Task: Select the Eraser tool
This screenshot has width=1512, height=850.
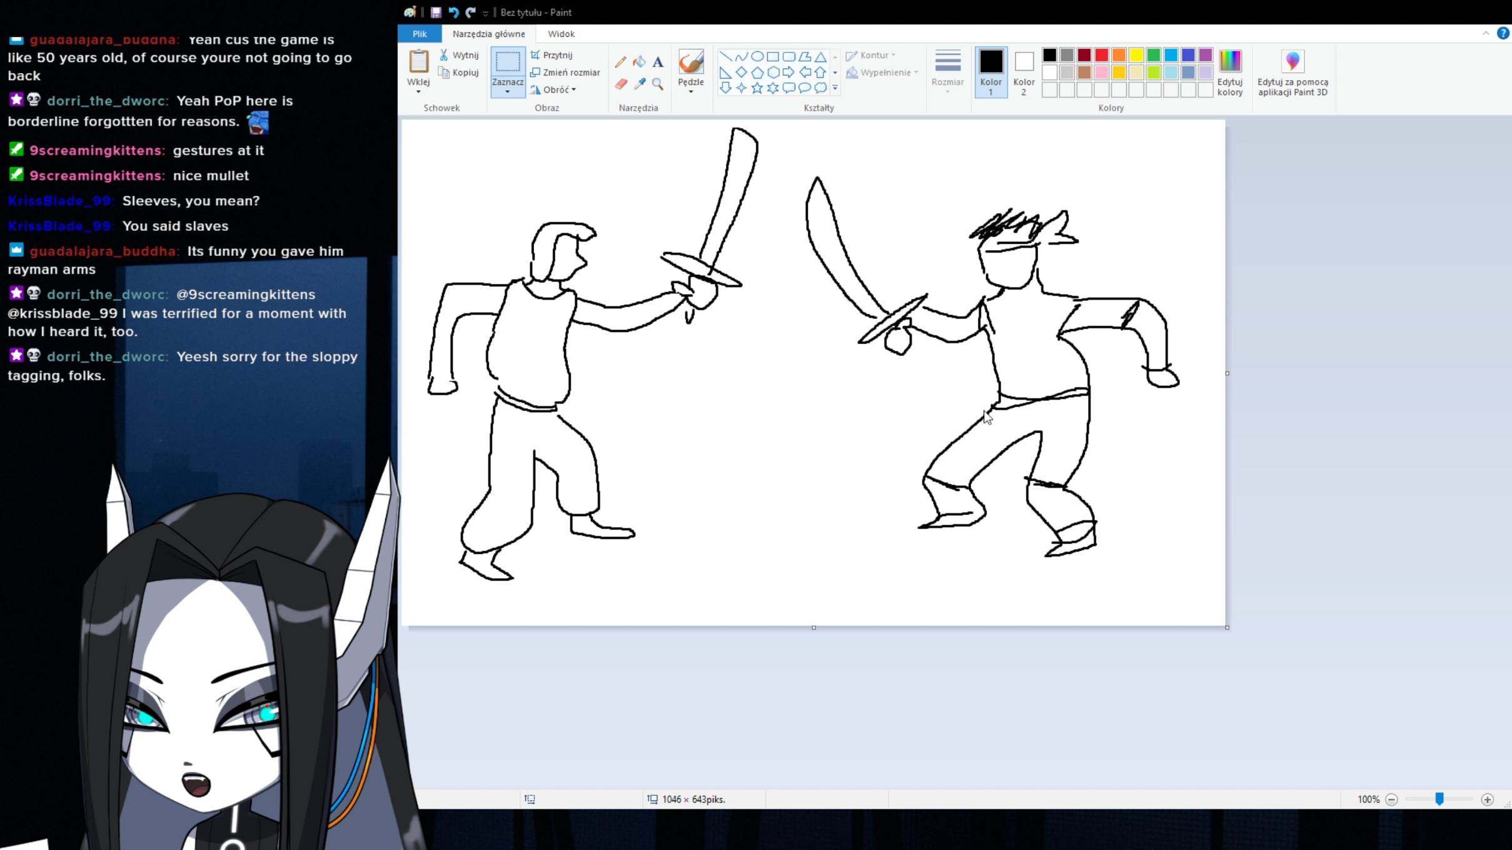Action: (620, 84)
